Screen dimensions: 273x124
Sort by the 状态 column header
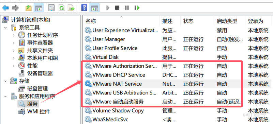point(197,21)
